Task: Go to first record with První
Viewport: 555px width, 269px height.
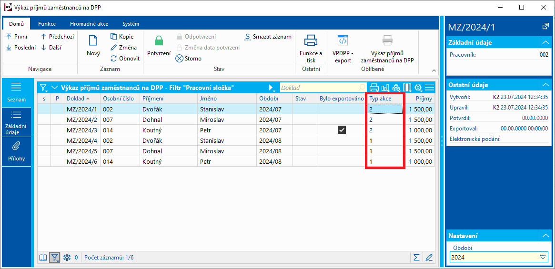Action: pyautogui.click(x=17, y=36)
